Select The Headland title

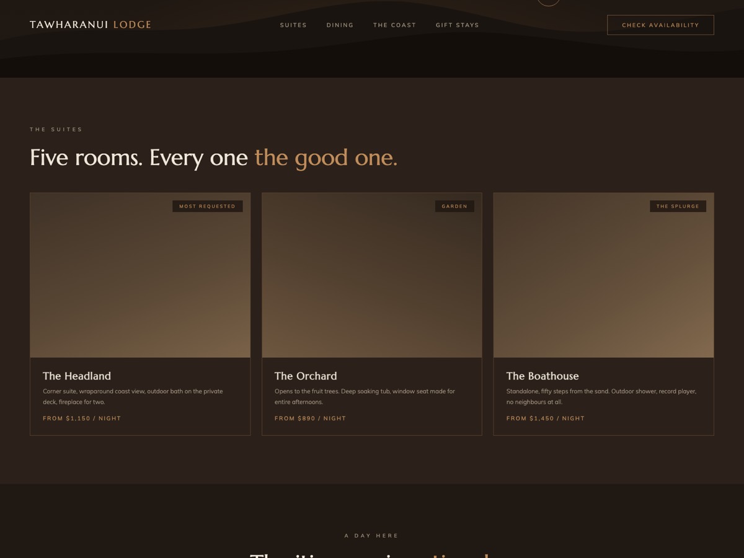pyautogui.click(x=77, y=376)
